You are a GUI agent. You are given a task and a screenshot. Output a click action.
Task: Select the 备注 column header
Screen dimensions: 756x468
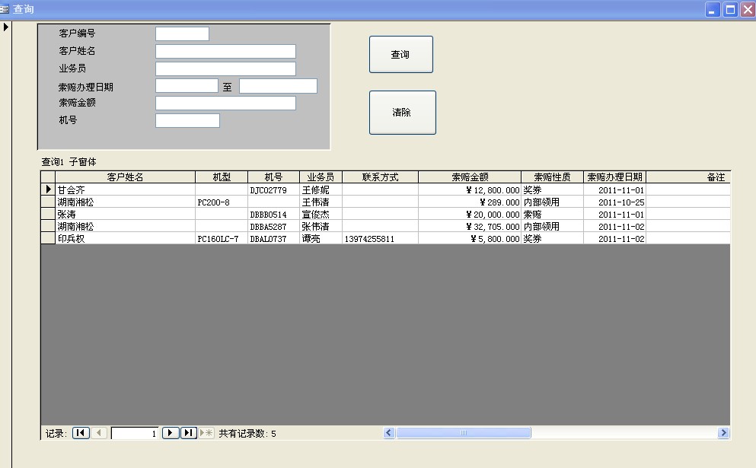click(688, 177)
